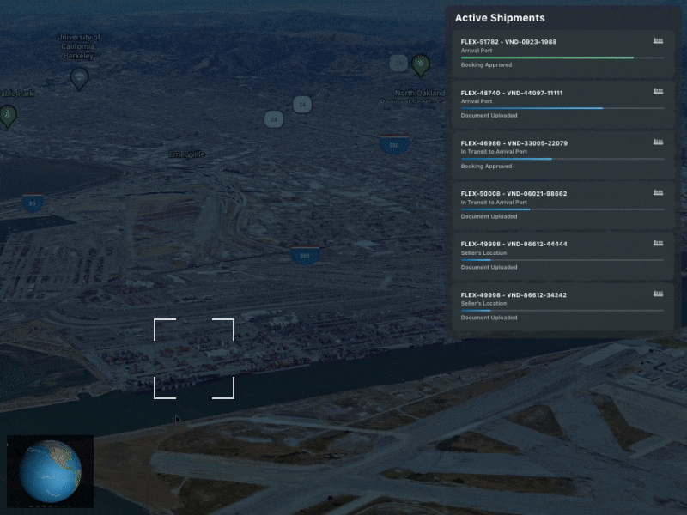Click the UC Berkeley map pin
687x515 pixels.
79,79
